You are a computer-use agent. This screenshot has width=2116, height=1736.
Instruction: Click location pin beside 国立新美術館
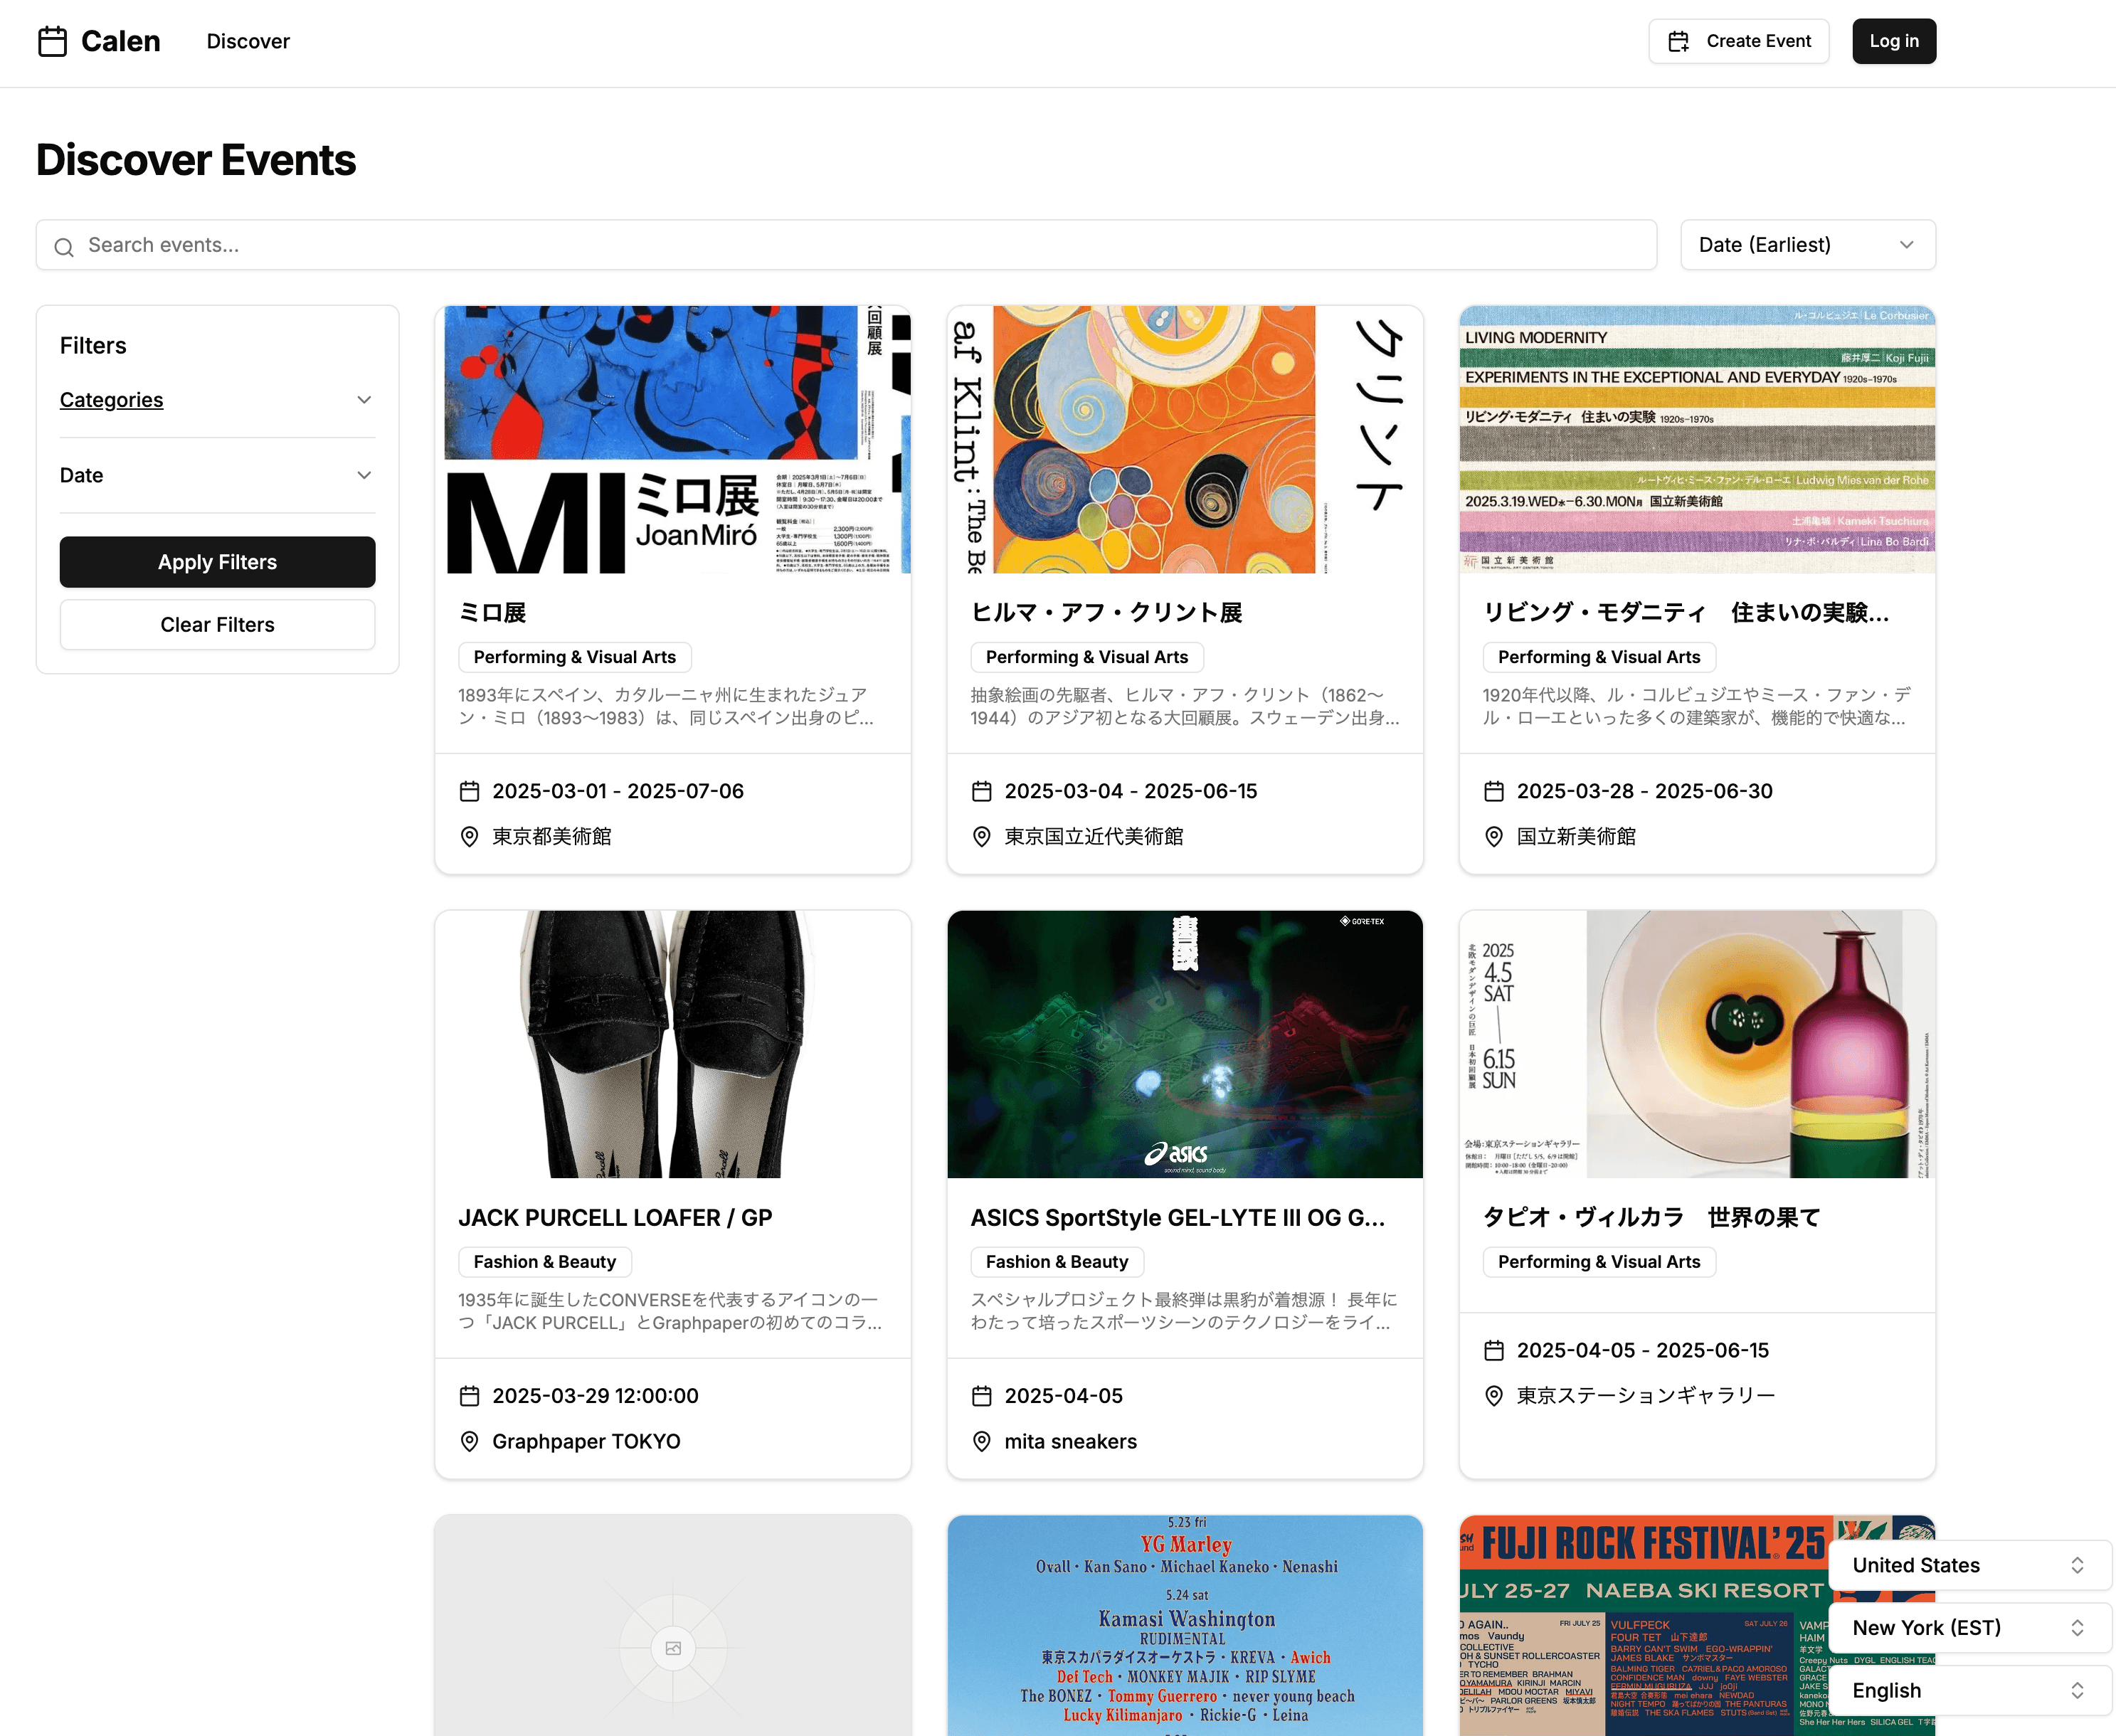click(x=1493, y=837)
